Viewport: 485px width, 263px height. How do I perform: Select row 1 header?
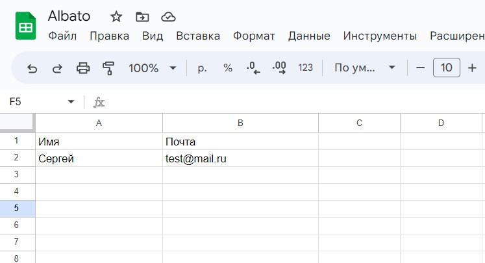point(18,142)
